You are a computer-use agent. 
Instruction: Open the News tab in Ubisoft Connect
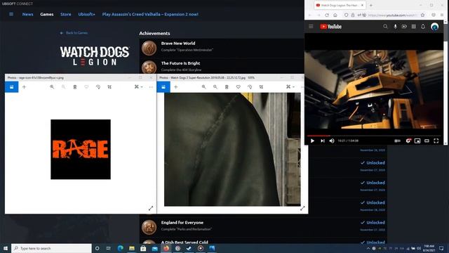27,14
